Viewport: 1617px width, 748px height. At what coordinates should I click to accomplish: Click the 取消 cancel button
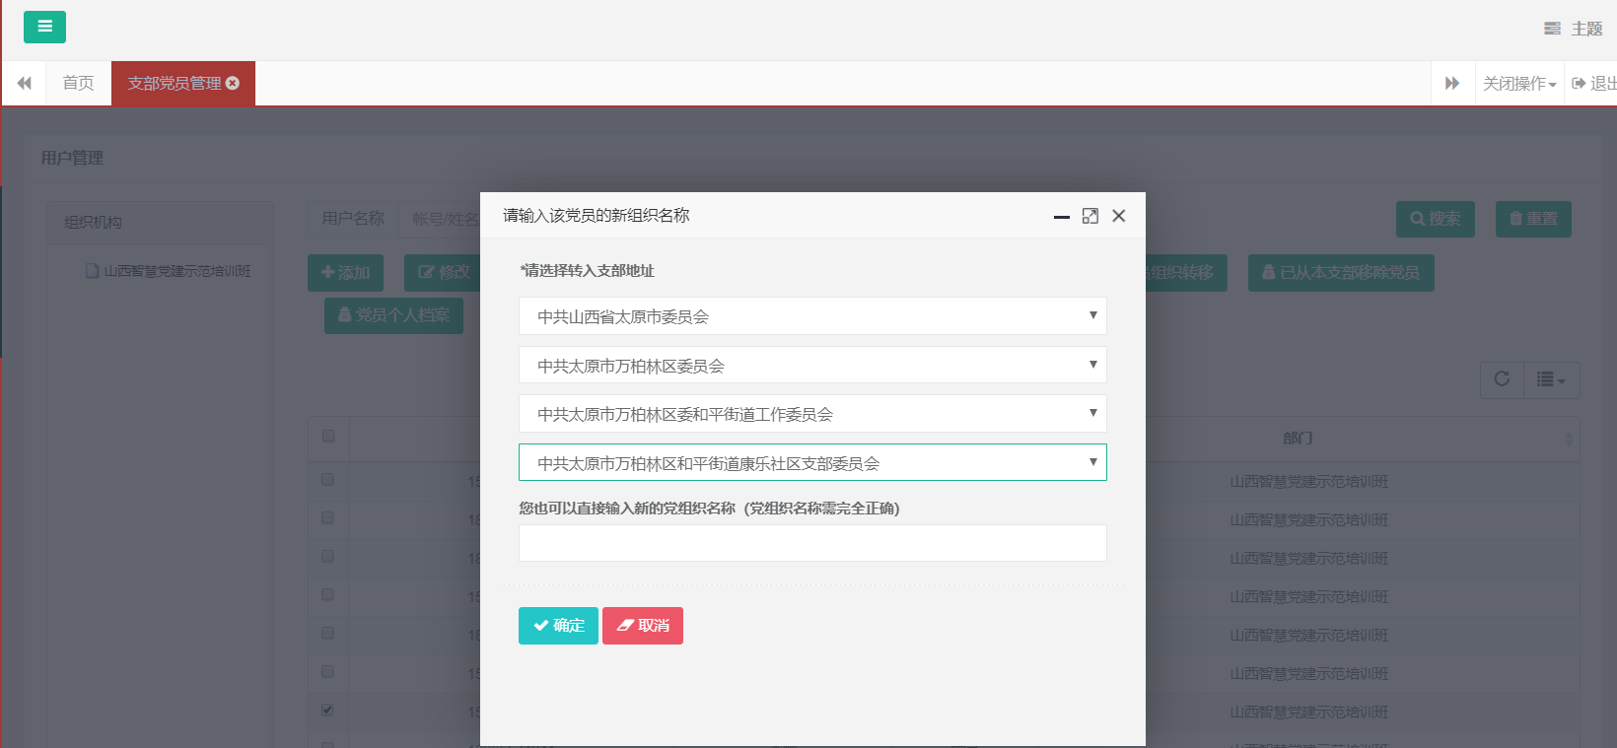point(643,626)
